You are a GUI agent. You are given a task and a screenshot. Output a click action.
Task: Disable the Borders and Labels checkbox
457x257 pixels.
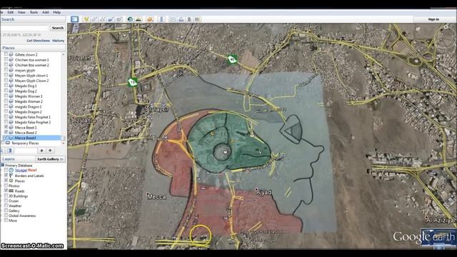point(6,176)
